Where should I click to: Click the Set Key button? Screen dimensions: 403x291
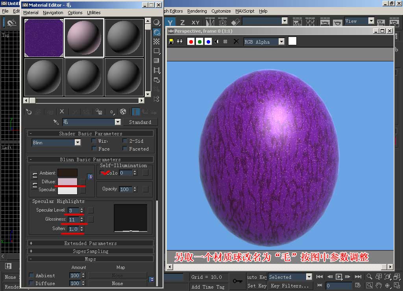pos(257,285)
